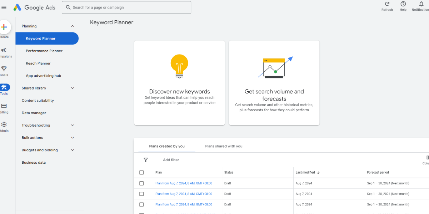Click the Keyword Planner page heading

click(112, 22)
